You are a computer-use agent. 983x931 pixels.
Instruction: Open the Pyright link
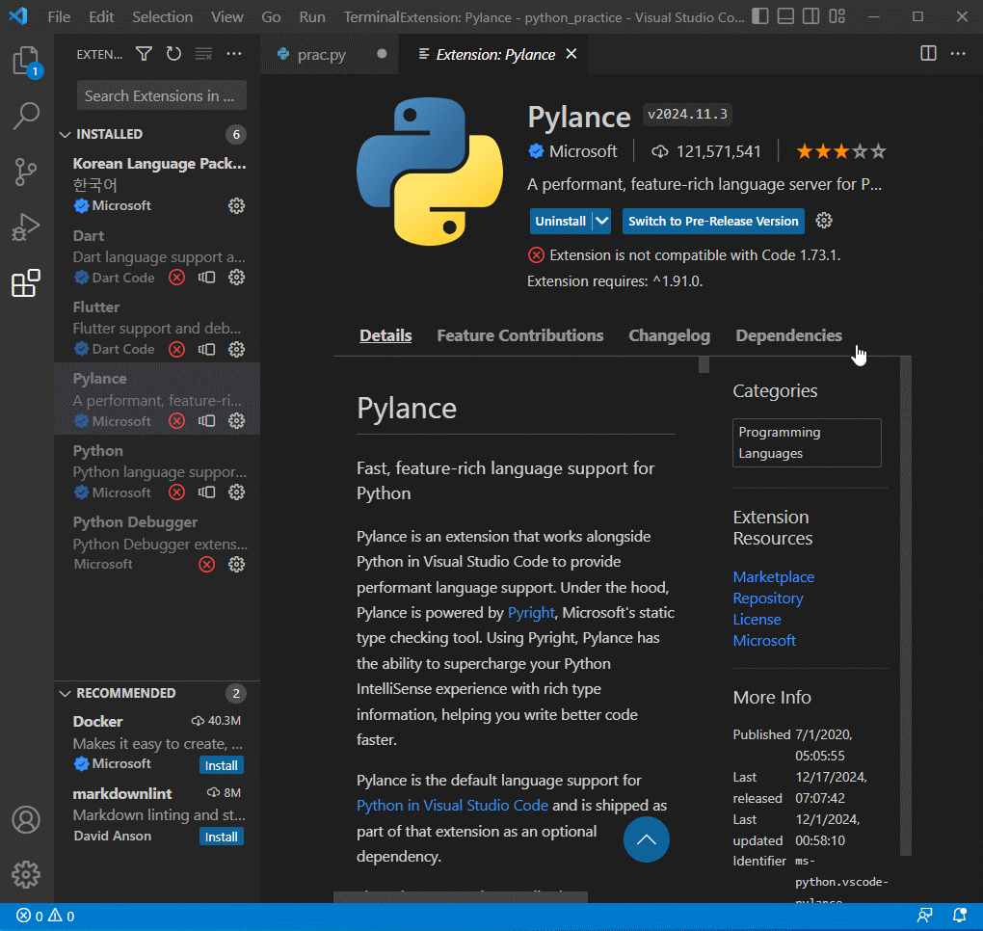(x=531, y=613)
